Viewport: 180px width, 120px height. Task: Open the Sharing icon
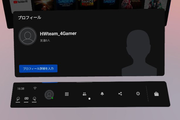pyautogui.click(x=120, y=94)
